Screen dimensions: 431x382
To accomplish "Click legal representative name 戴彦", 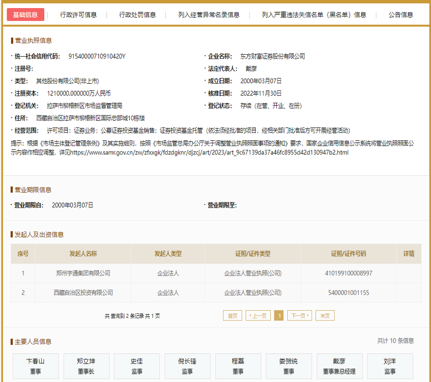I will pyautogui.click(x=251, y=69).
